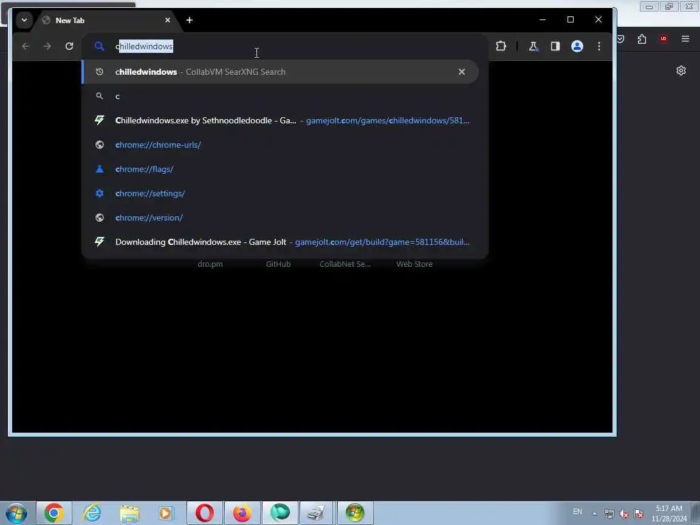Screen dimensions: 700x525
Task: Open the dro.pm shortcut
Action: click(x=210, y=264)
